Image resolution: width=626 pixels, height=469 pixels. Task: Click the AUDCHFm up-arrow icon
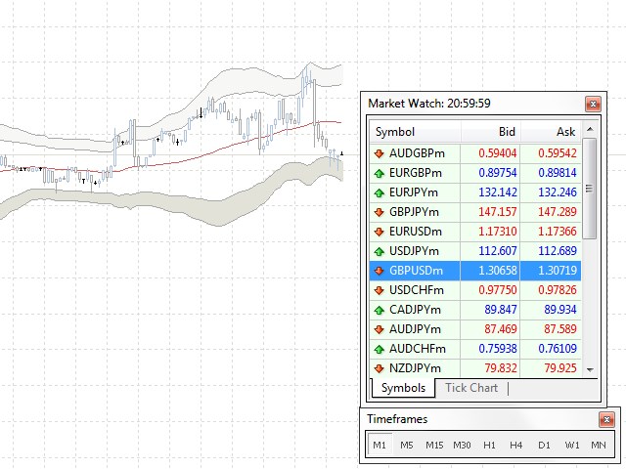pos(379,349)
